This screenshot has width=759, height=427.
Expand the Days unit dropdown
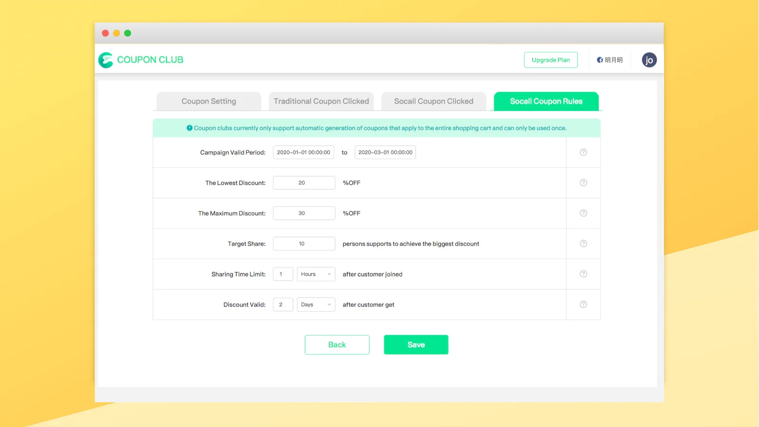click(316, 305)
